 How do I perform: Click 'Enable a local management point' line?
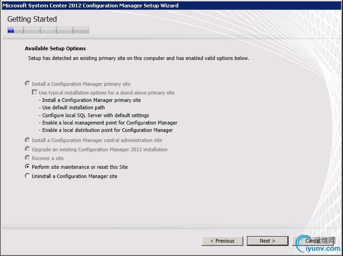coord(108,123)
